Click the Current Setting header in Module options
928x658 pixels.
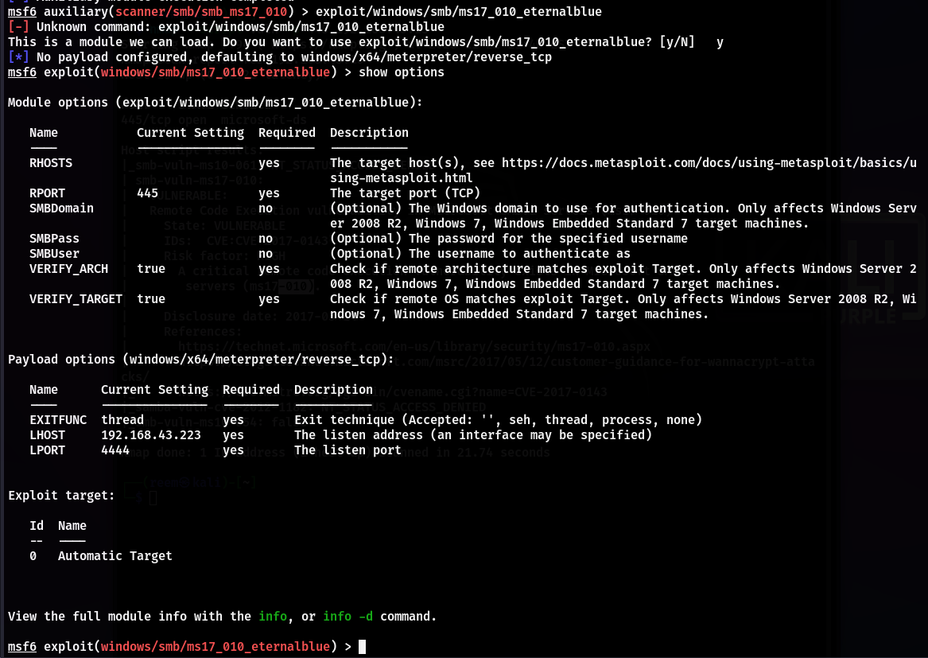(191, 133)
